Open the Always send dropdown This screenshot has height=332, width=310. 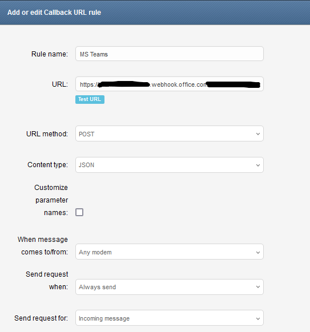tap(170, 287)
